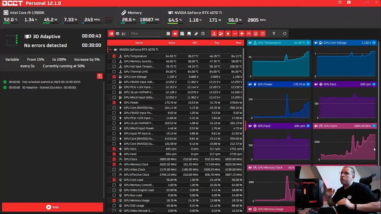Toggle the unknown source filter with white question mark
Image resolution: width=381 pixels, height=214 pixels.
(x=203, y=34)
